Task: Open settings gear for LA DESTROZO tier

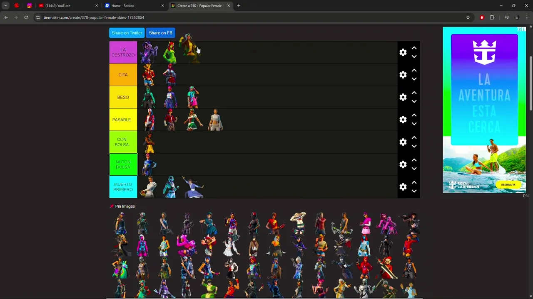Action: [x=403, y=52]
